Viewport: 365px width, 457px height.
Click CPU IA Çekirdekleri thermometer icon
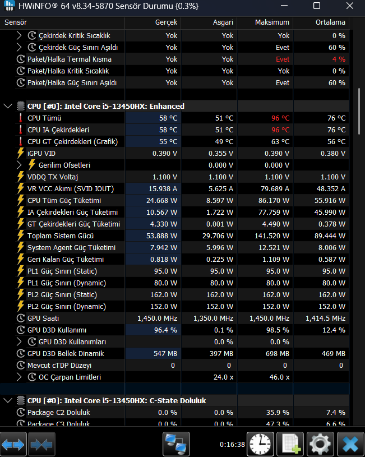coord(20,130)
